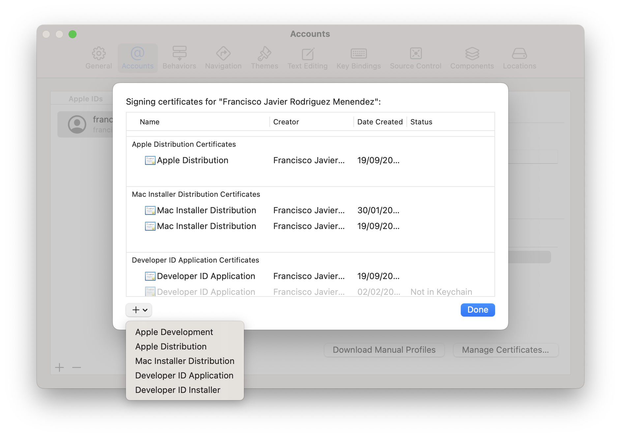Open the Behaviors preferences pane

click(179, 58)
